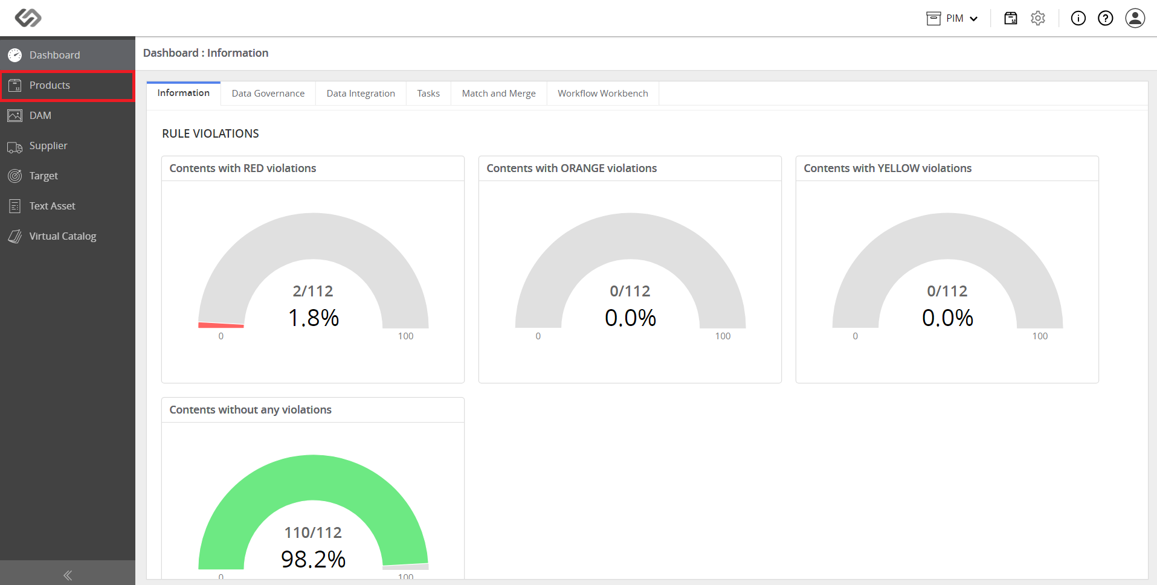Switch to the Tasks tab
Viewport: 1157px width, 585px height.
pos(428,94)
